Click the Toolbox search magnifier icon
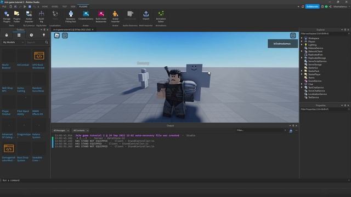 [47, 42]
